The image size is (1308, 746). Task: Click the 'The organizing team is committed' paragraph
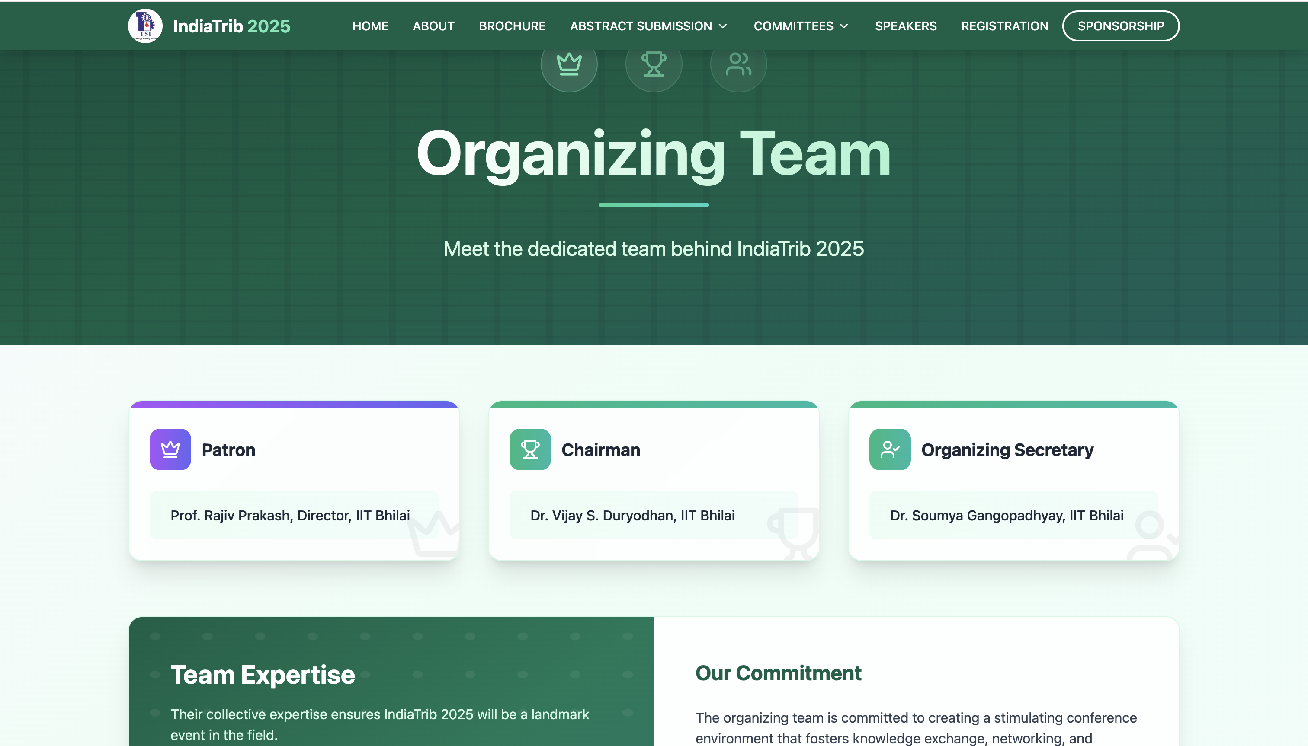(x=916, y=728)
